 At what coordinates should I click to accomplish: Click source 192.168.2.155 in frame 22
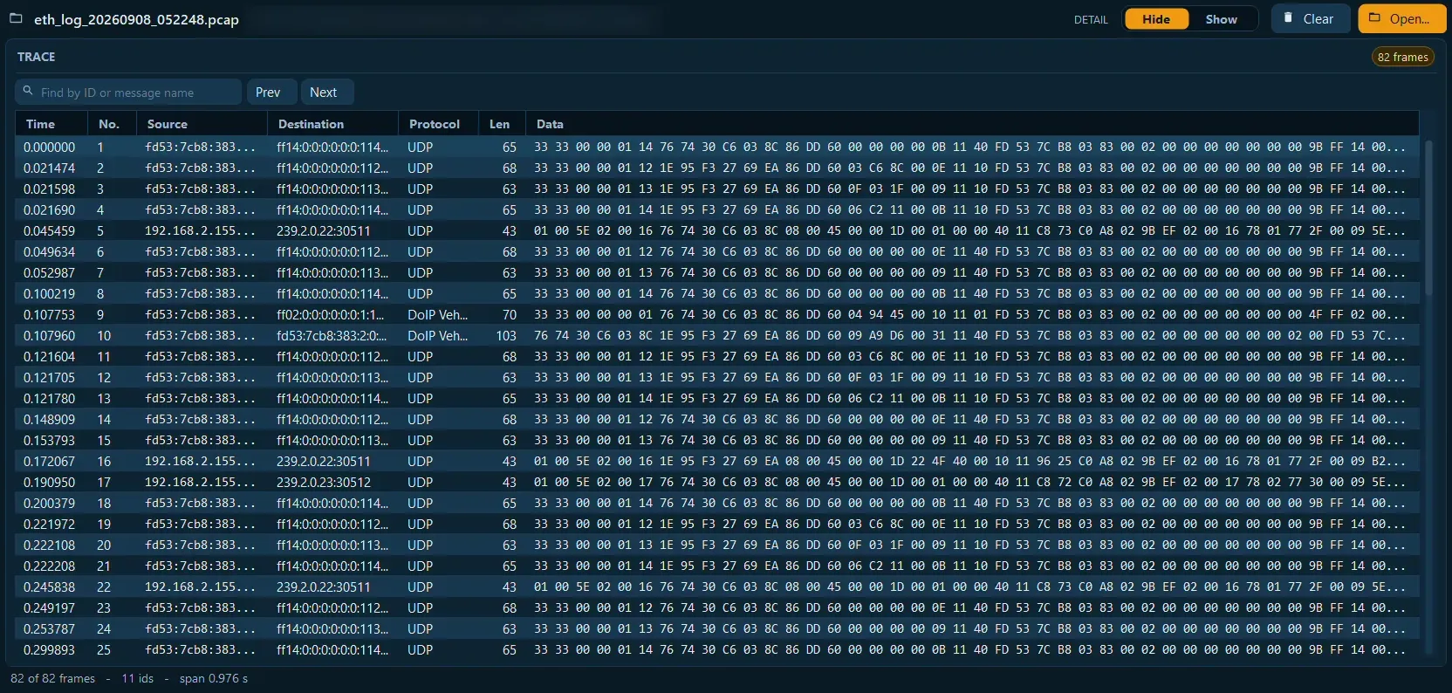pyautogui.click(x=201, y=587)
